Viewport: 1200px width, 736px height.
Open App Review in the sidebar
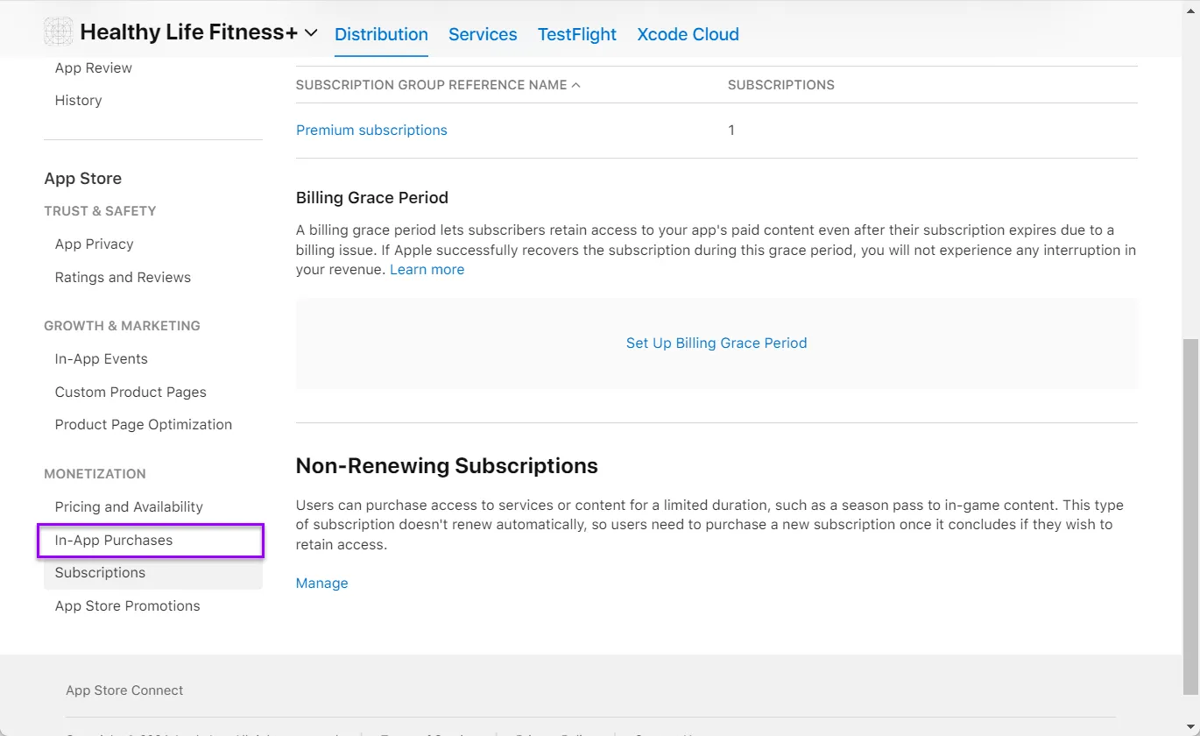(x=93, y=68)
